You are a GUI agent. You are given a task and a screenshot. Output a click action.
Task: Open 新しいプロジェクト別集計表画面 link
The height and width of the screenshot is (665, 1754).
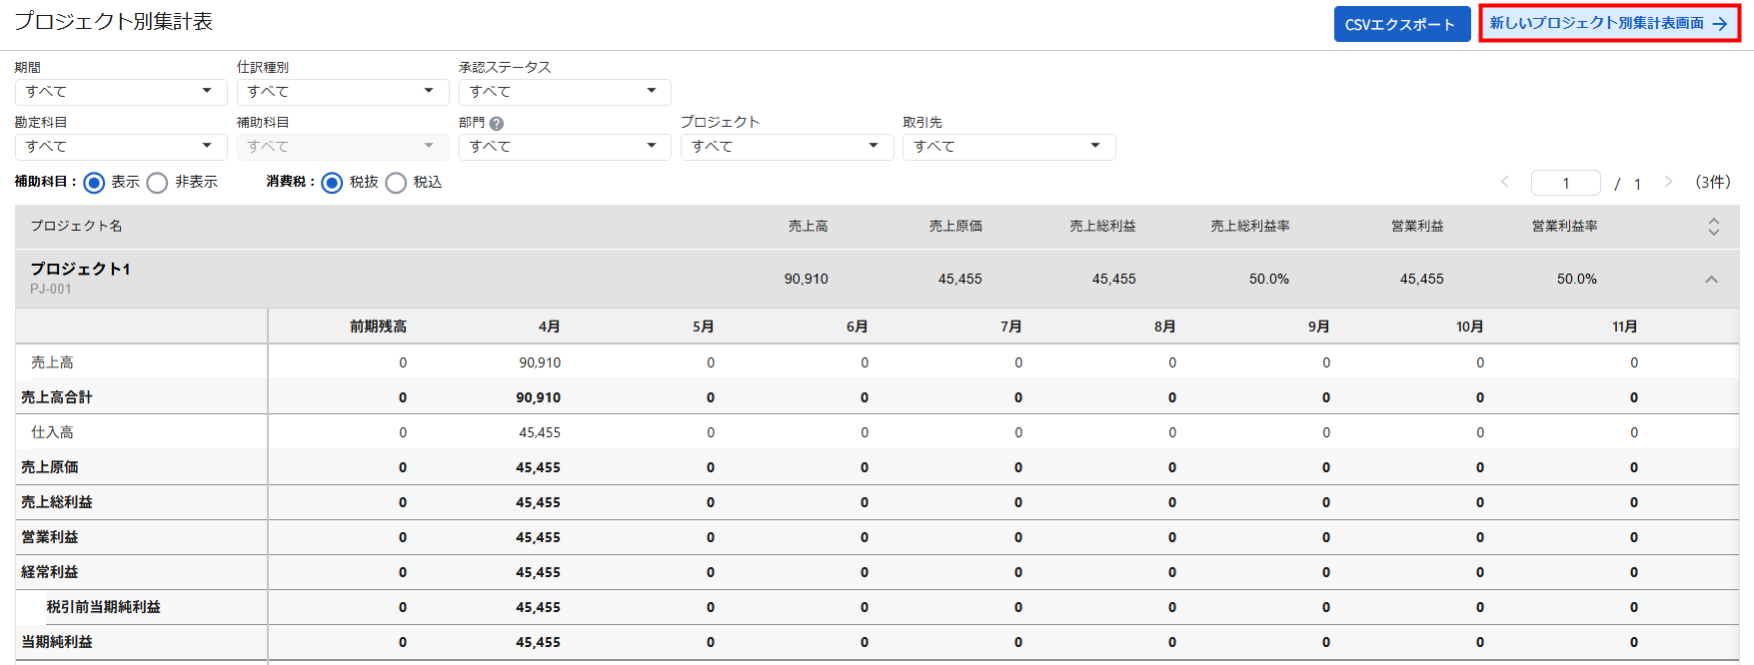(1609, 23)
